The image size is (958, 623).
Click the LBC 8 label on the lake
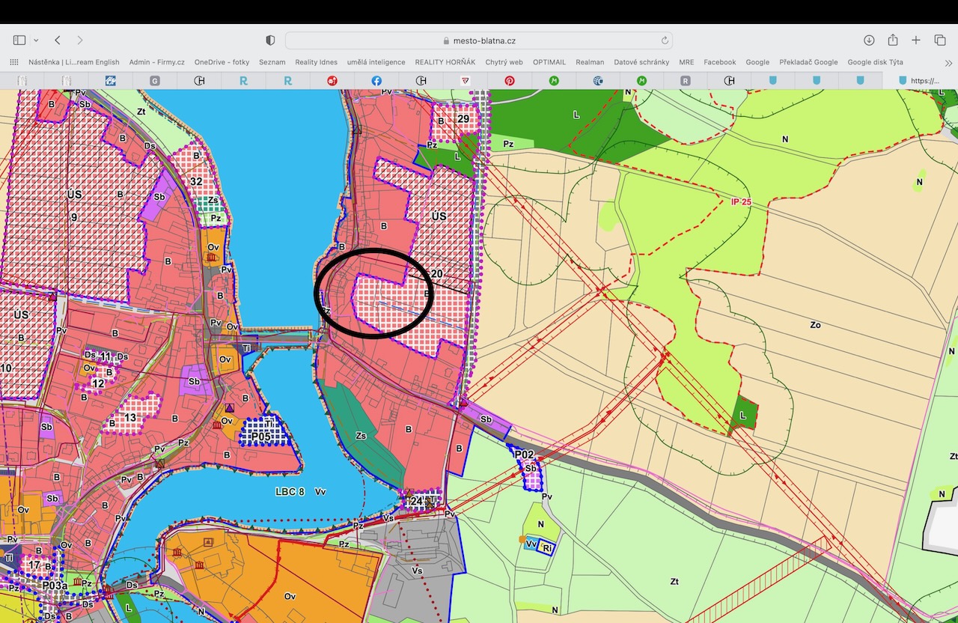coord(290,492)
